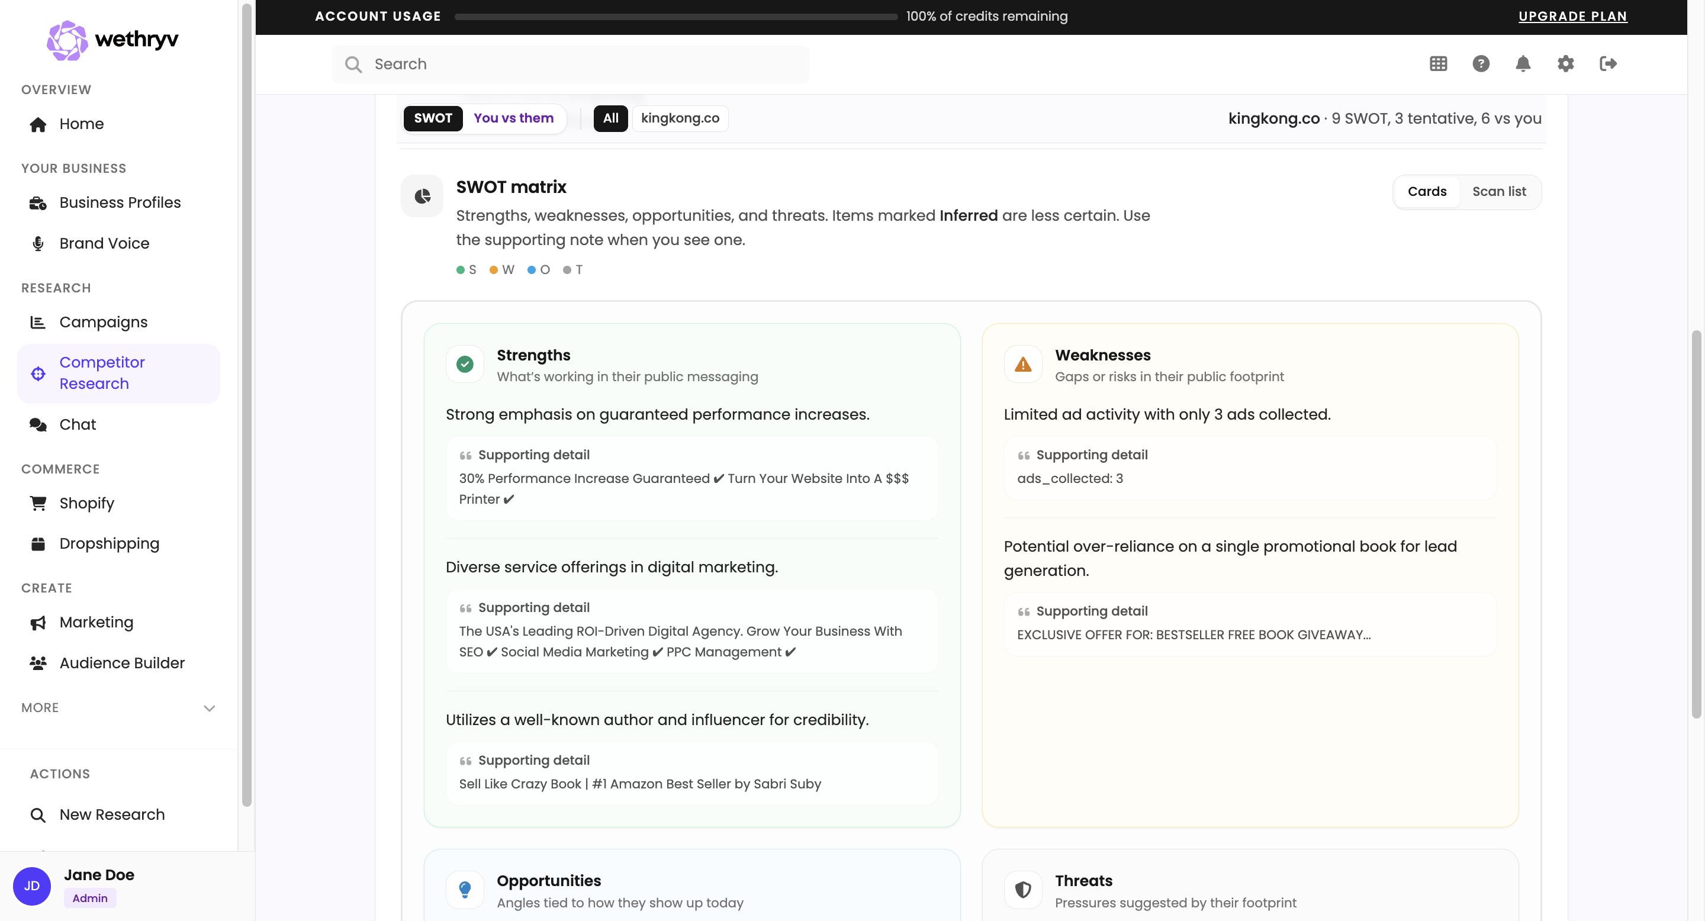Toggle the kingkong.co competitor filter
Image resolution: width=1705 pixels, height=921 pixels.
[x=680, y=118]
